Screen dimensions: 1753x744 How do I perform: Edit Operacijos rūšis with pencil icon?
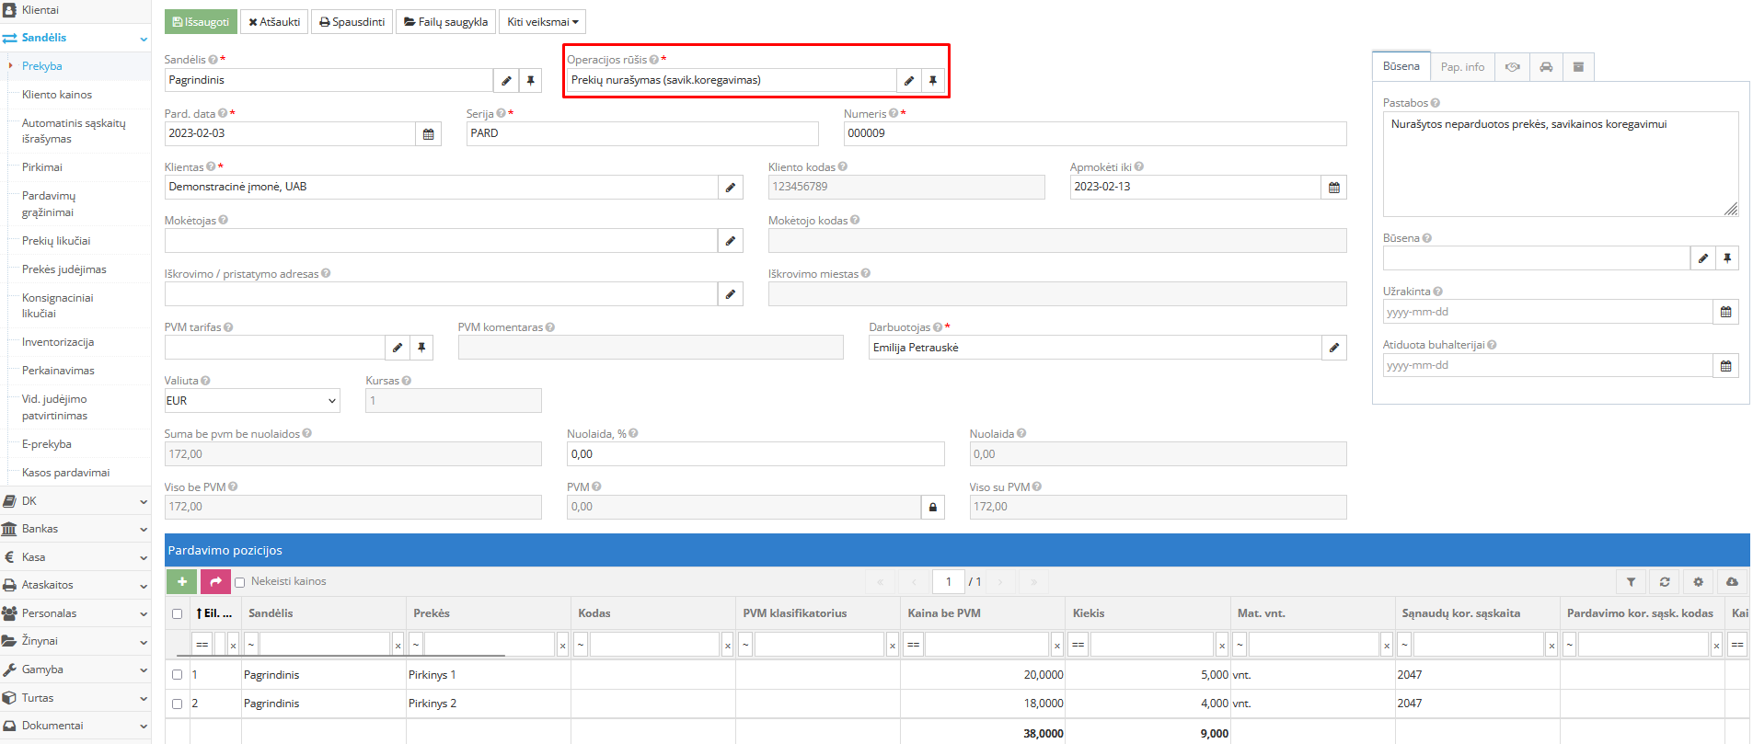(x=908, y=81)
